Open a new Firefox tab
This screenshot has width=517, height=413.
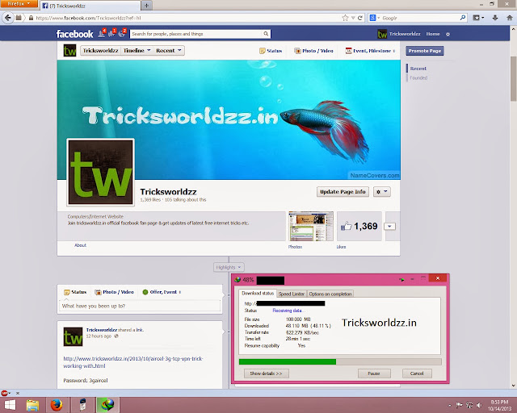tap(146, 6)
